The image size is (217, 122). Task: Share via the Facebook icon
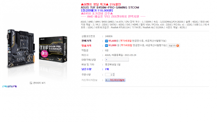click(x=9, y=86)
